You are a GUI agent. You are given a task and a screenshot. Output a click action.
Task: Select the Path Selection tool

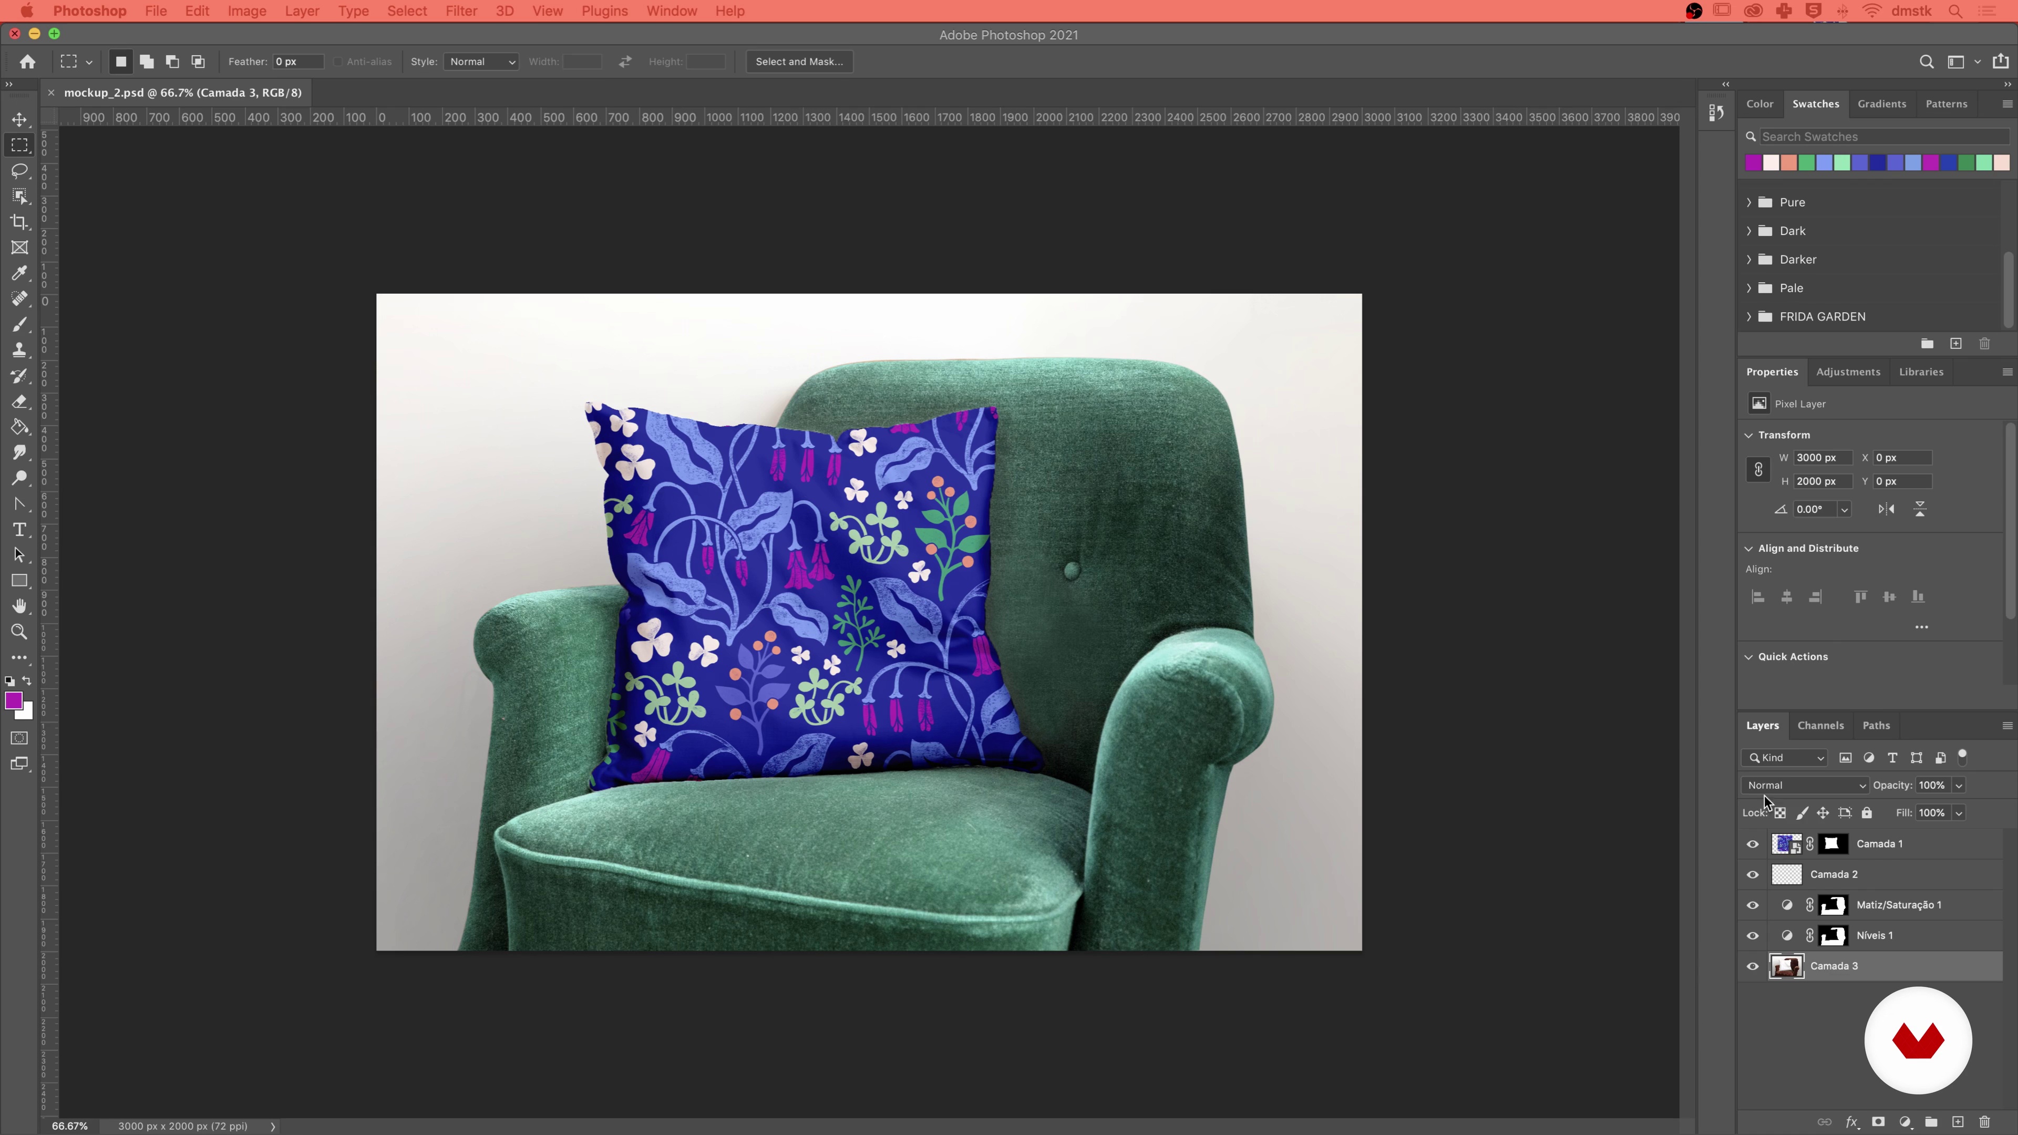tap(19, 555)
